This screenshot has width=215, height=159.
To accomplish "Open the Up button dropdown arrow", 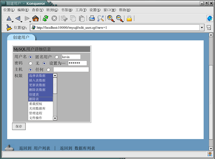I will [13, 22].
